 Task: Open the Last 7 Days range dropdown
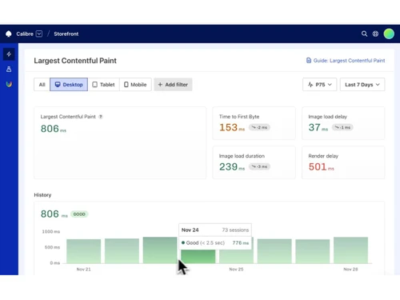tap(362, 85)
